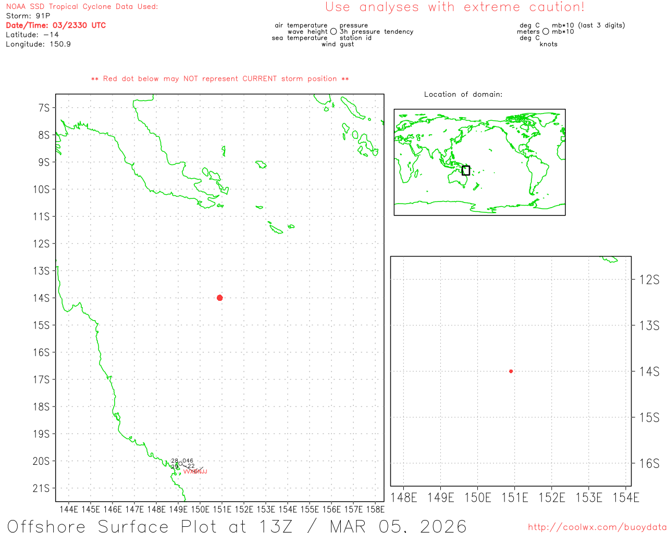Click the Longitude: 150.9 value
Image resolution: width=667 pixels, height=533 pixels.
point(38,44)
